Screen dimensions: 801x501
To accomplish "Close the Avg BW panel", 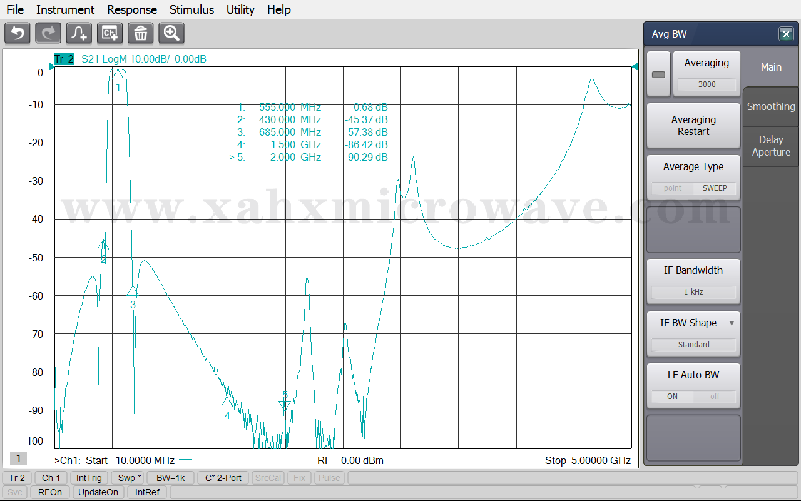I will tap(786, 34).
